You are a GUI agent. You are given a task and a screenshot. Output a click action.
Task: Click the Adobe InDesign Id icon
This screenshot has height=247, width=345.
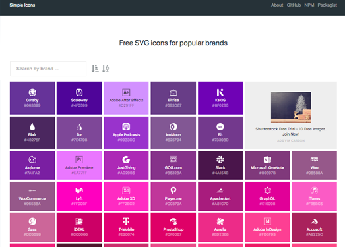(x=267, y=221)
